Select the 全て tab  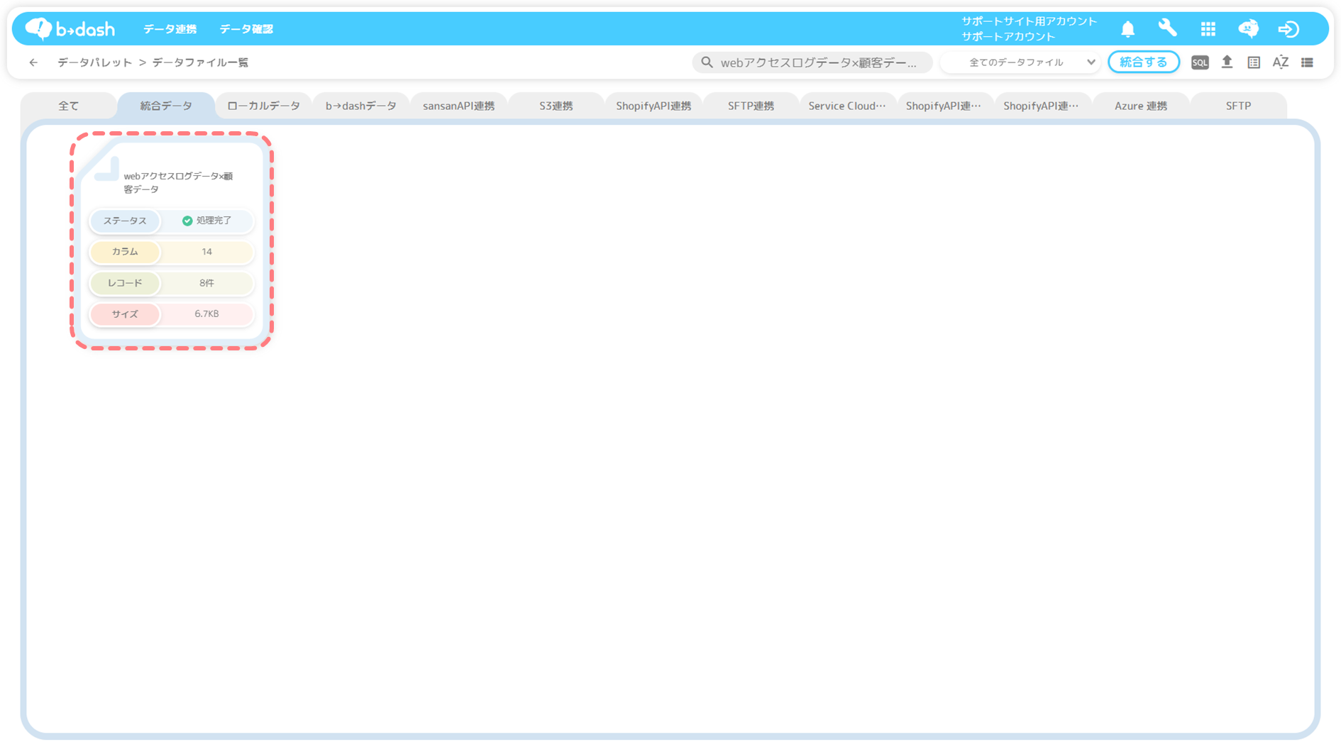(x=68, y=106)
